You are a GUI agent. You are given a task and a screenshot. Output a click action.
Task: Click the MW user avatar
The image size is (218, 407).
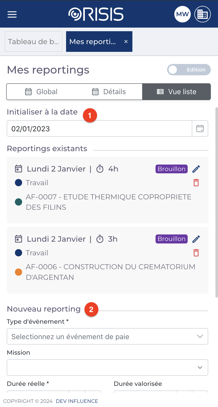[x=183, y=14]
